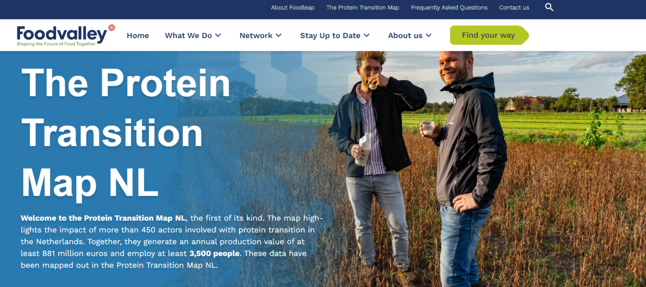This screenshot has height=287, width=646.
Task: Select the Network menu label
Action: pyautogui.click(x=256, y=35)
